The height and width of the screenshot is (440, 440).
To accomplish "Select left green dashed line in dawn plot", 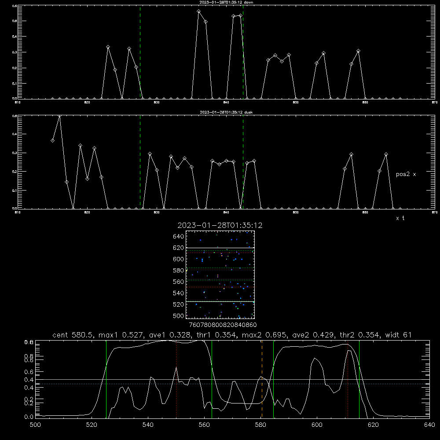I will (x=140, y=52).
